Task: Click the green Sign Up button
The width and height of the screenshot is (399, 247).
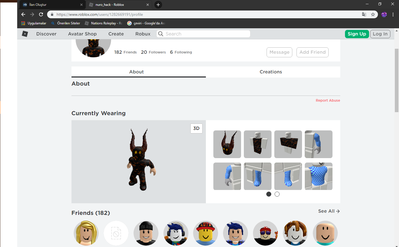Action: click(357, 34)
